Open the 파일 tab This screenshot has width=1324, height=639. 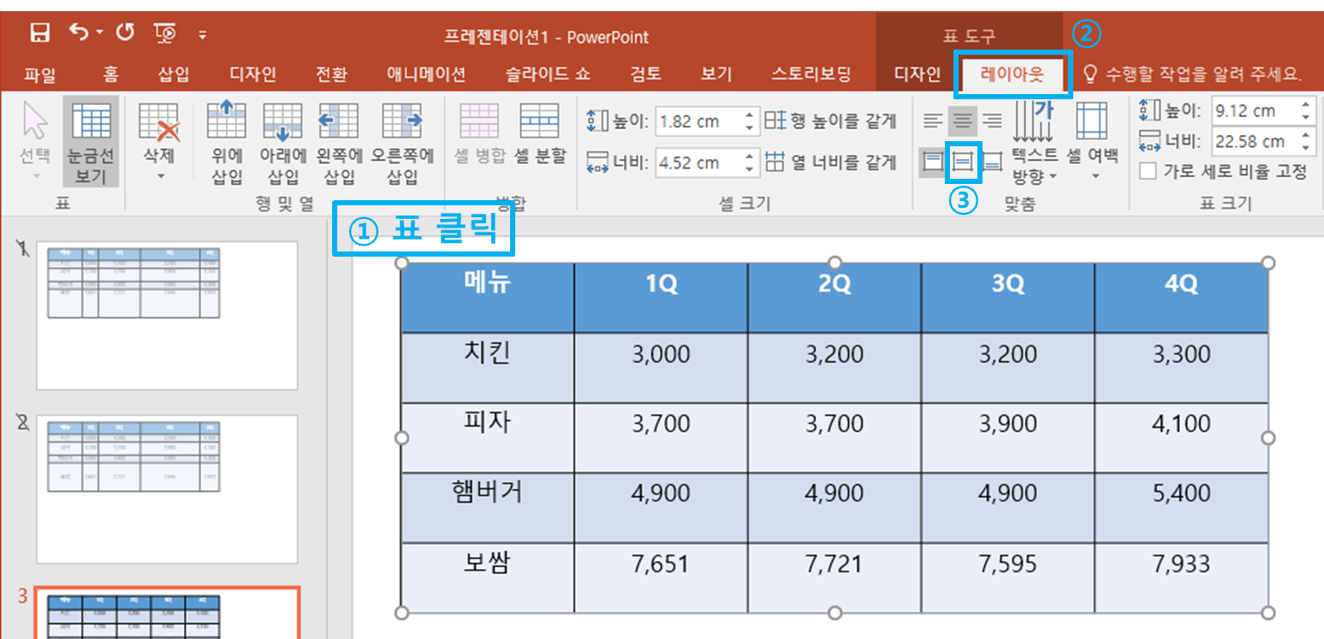pos(39,74)
